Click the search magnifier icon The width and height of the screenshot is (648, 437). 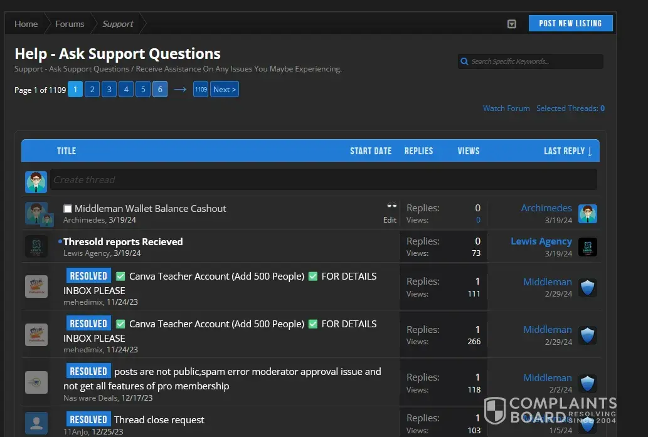coord(465,61)
